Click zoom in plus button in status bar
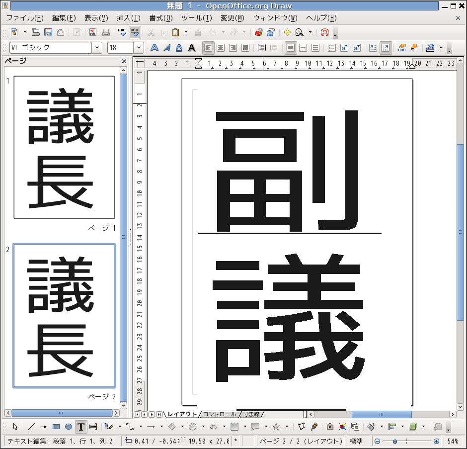The image size is (467, 449). click(x=436, y=441)
